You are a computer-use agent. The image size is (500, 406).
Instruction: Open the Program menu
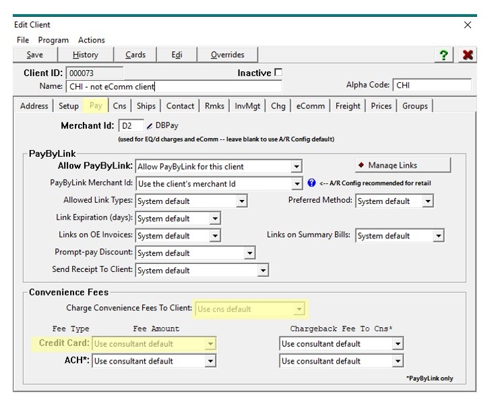53,40
